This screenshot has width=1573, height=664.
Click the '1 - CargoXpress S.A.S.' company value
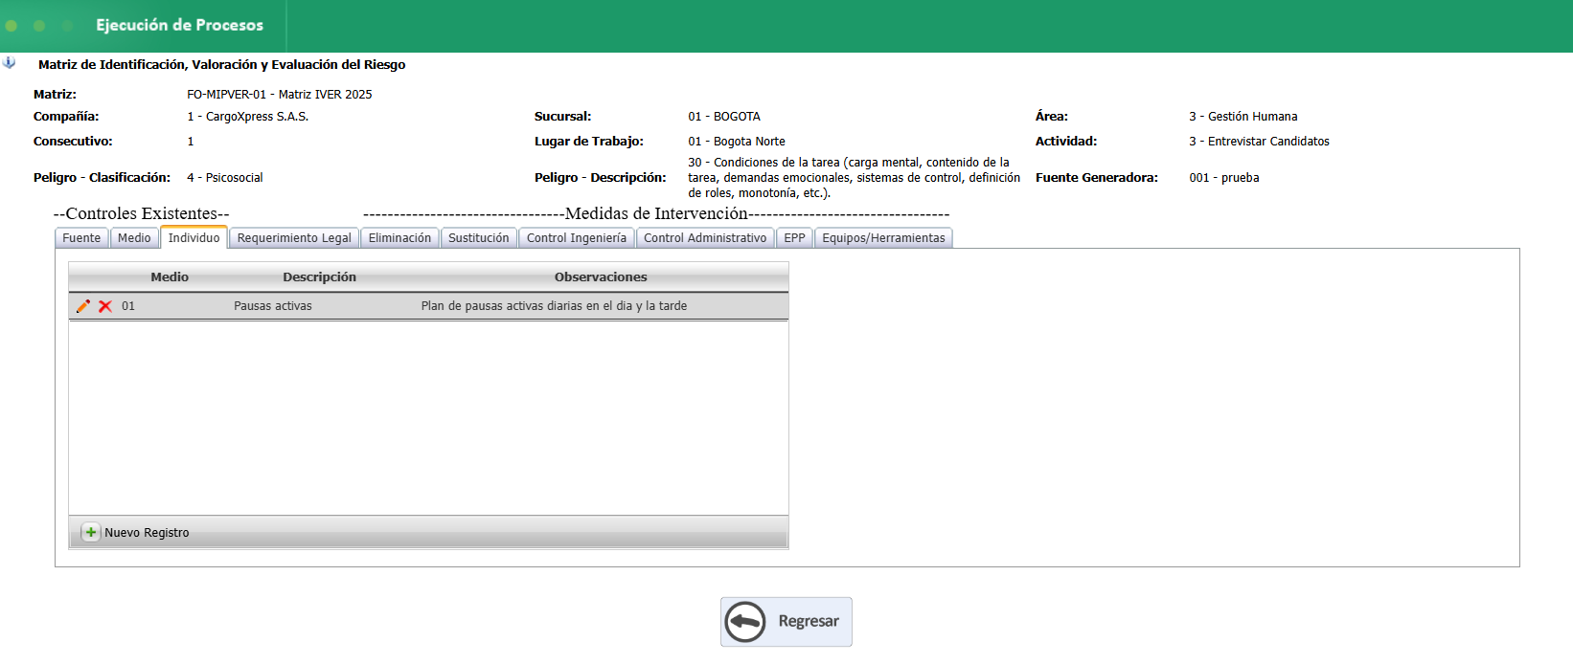[x=248, y=117]
